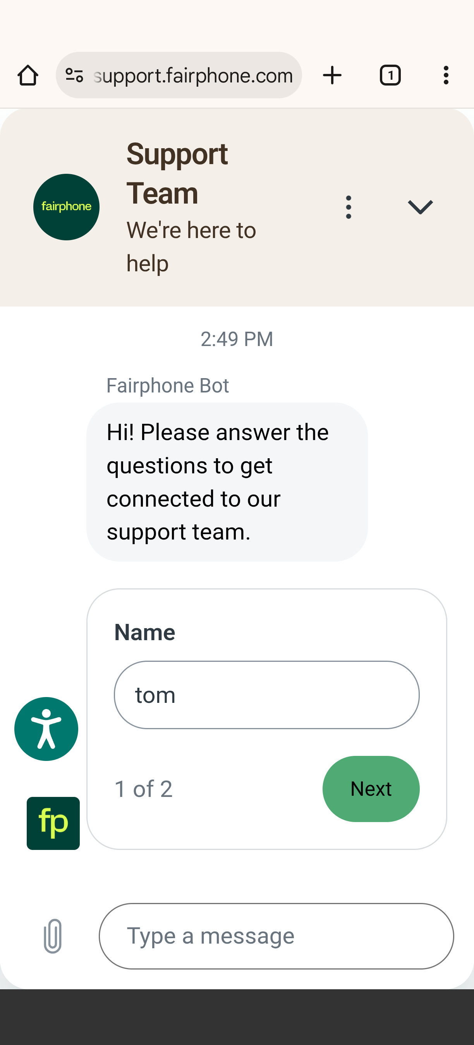Screen dimensions: 474x1045
Task: Open the tab switcher showing 1 tab
Action: (x=390, y=75)
